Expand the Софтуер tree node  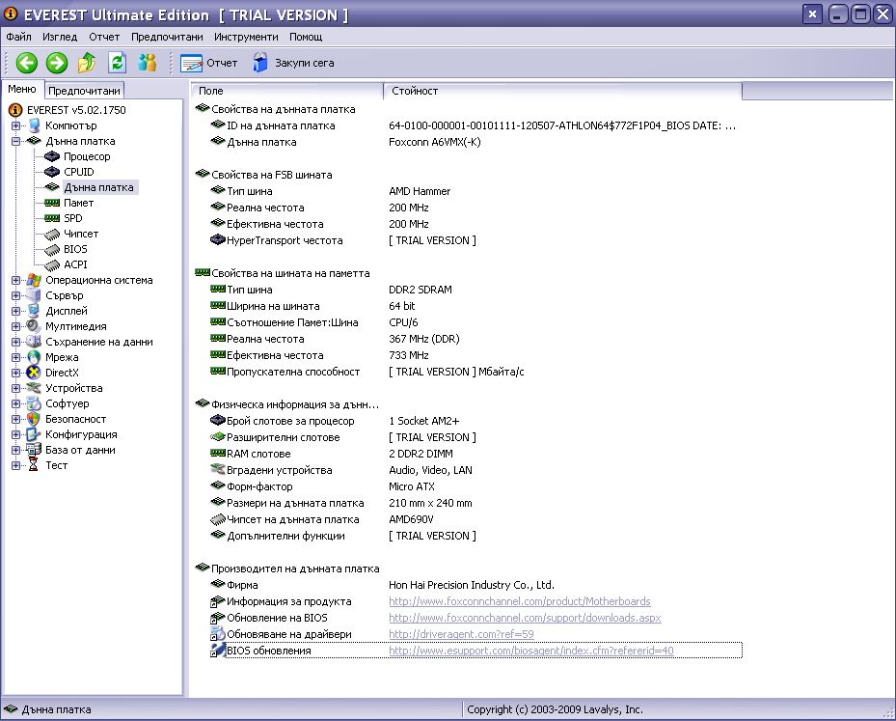click(16, 403)
